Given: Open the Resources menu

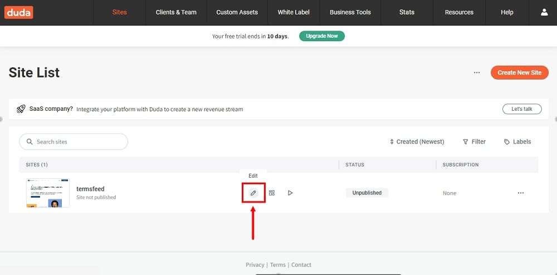Looking at the screenshot, I should [459, 12].
